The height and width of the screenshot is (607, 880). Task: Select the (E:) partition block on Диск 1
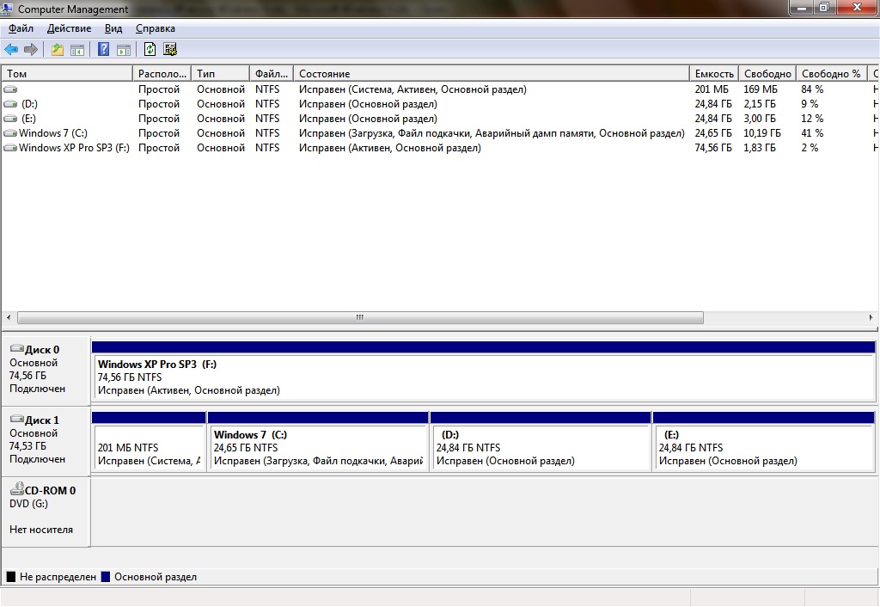763,448
